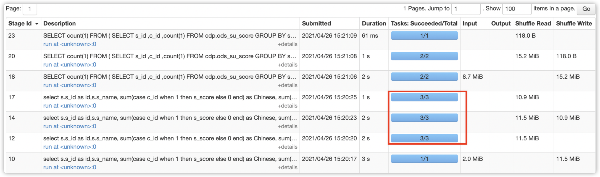This screenshot has width=600, height=177.
Task: Expand +details for stage 20
Action: pos(287,65)
